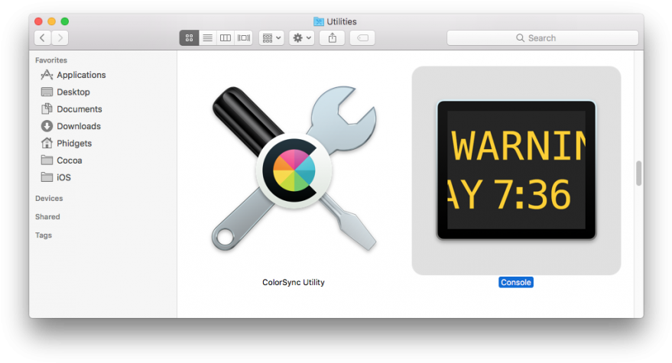Switch to Cover Flow view

coord(244,37)
